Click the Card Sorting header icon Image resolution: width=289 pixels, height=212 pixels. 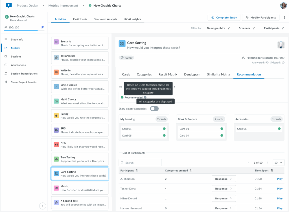pyautogui.click(x=122, y=43)
